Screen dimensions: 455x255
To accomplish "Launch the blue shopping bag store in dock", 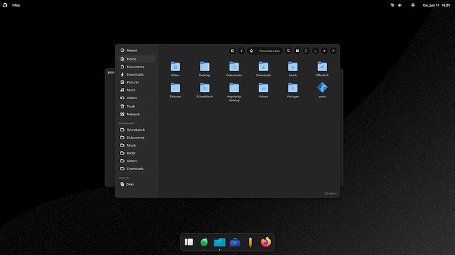I will tap(235, 242).
